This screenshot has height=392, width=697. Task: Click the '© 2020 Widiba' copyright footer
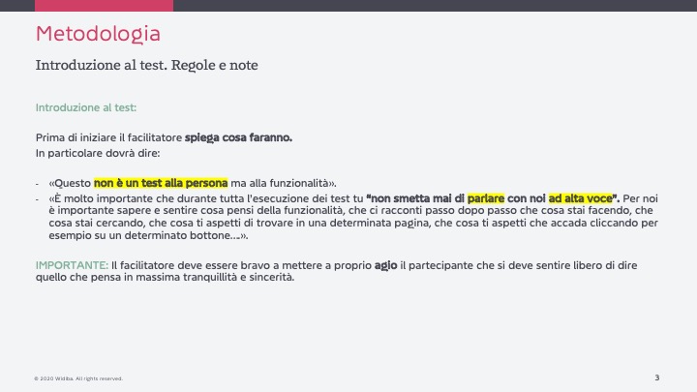tap(78, 378)
